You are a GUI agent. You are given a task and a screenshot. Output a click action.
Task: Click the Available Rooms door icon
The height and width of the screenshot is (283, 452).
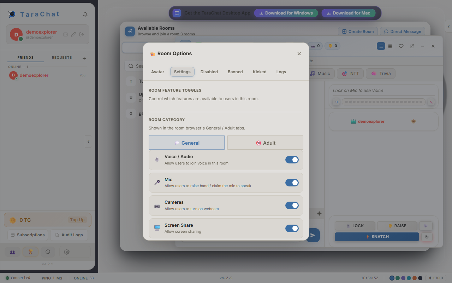(130, 31)
